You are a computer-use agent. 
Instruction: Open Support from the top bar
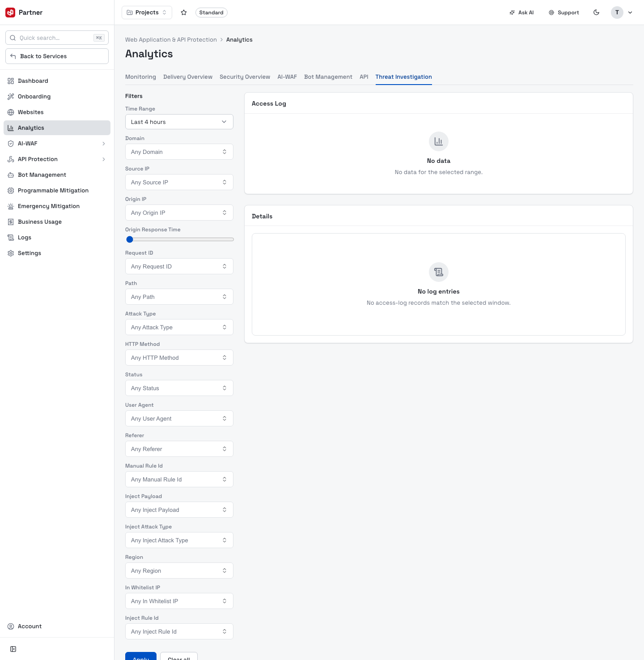click(x=564, y=13)
